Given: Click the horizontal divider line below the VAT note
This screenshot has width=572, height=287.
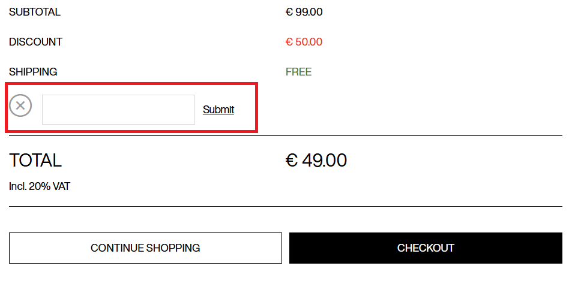Looking at the screenshot, I should tap(286, 207).
